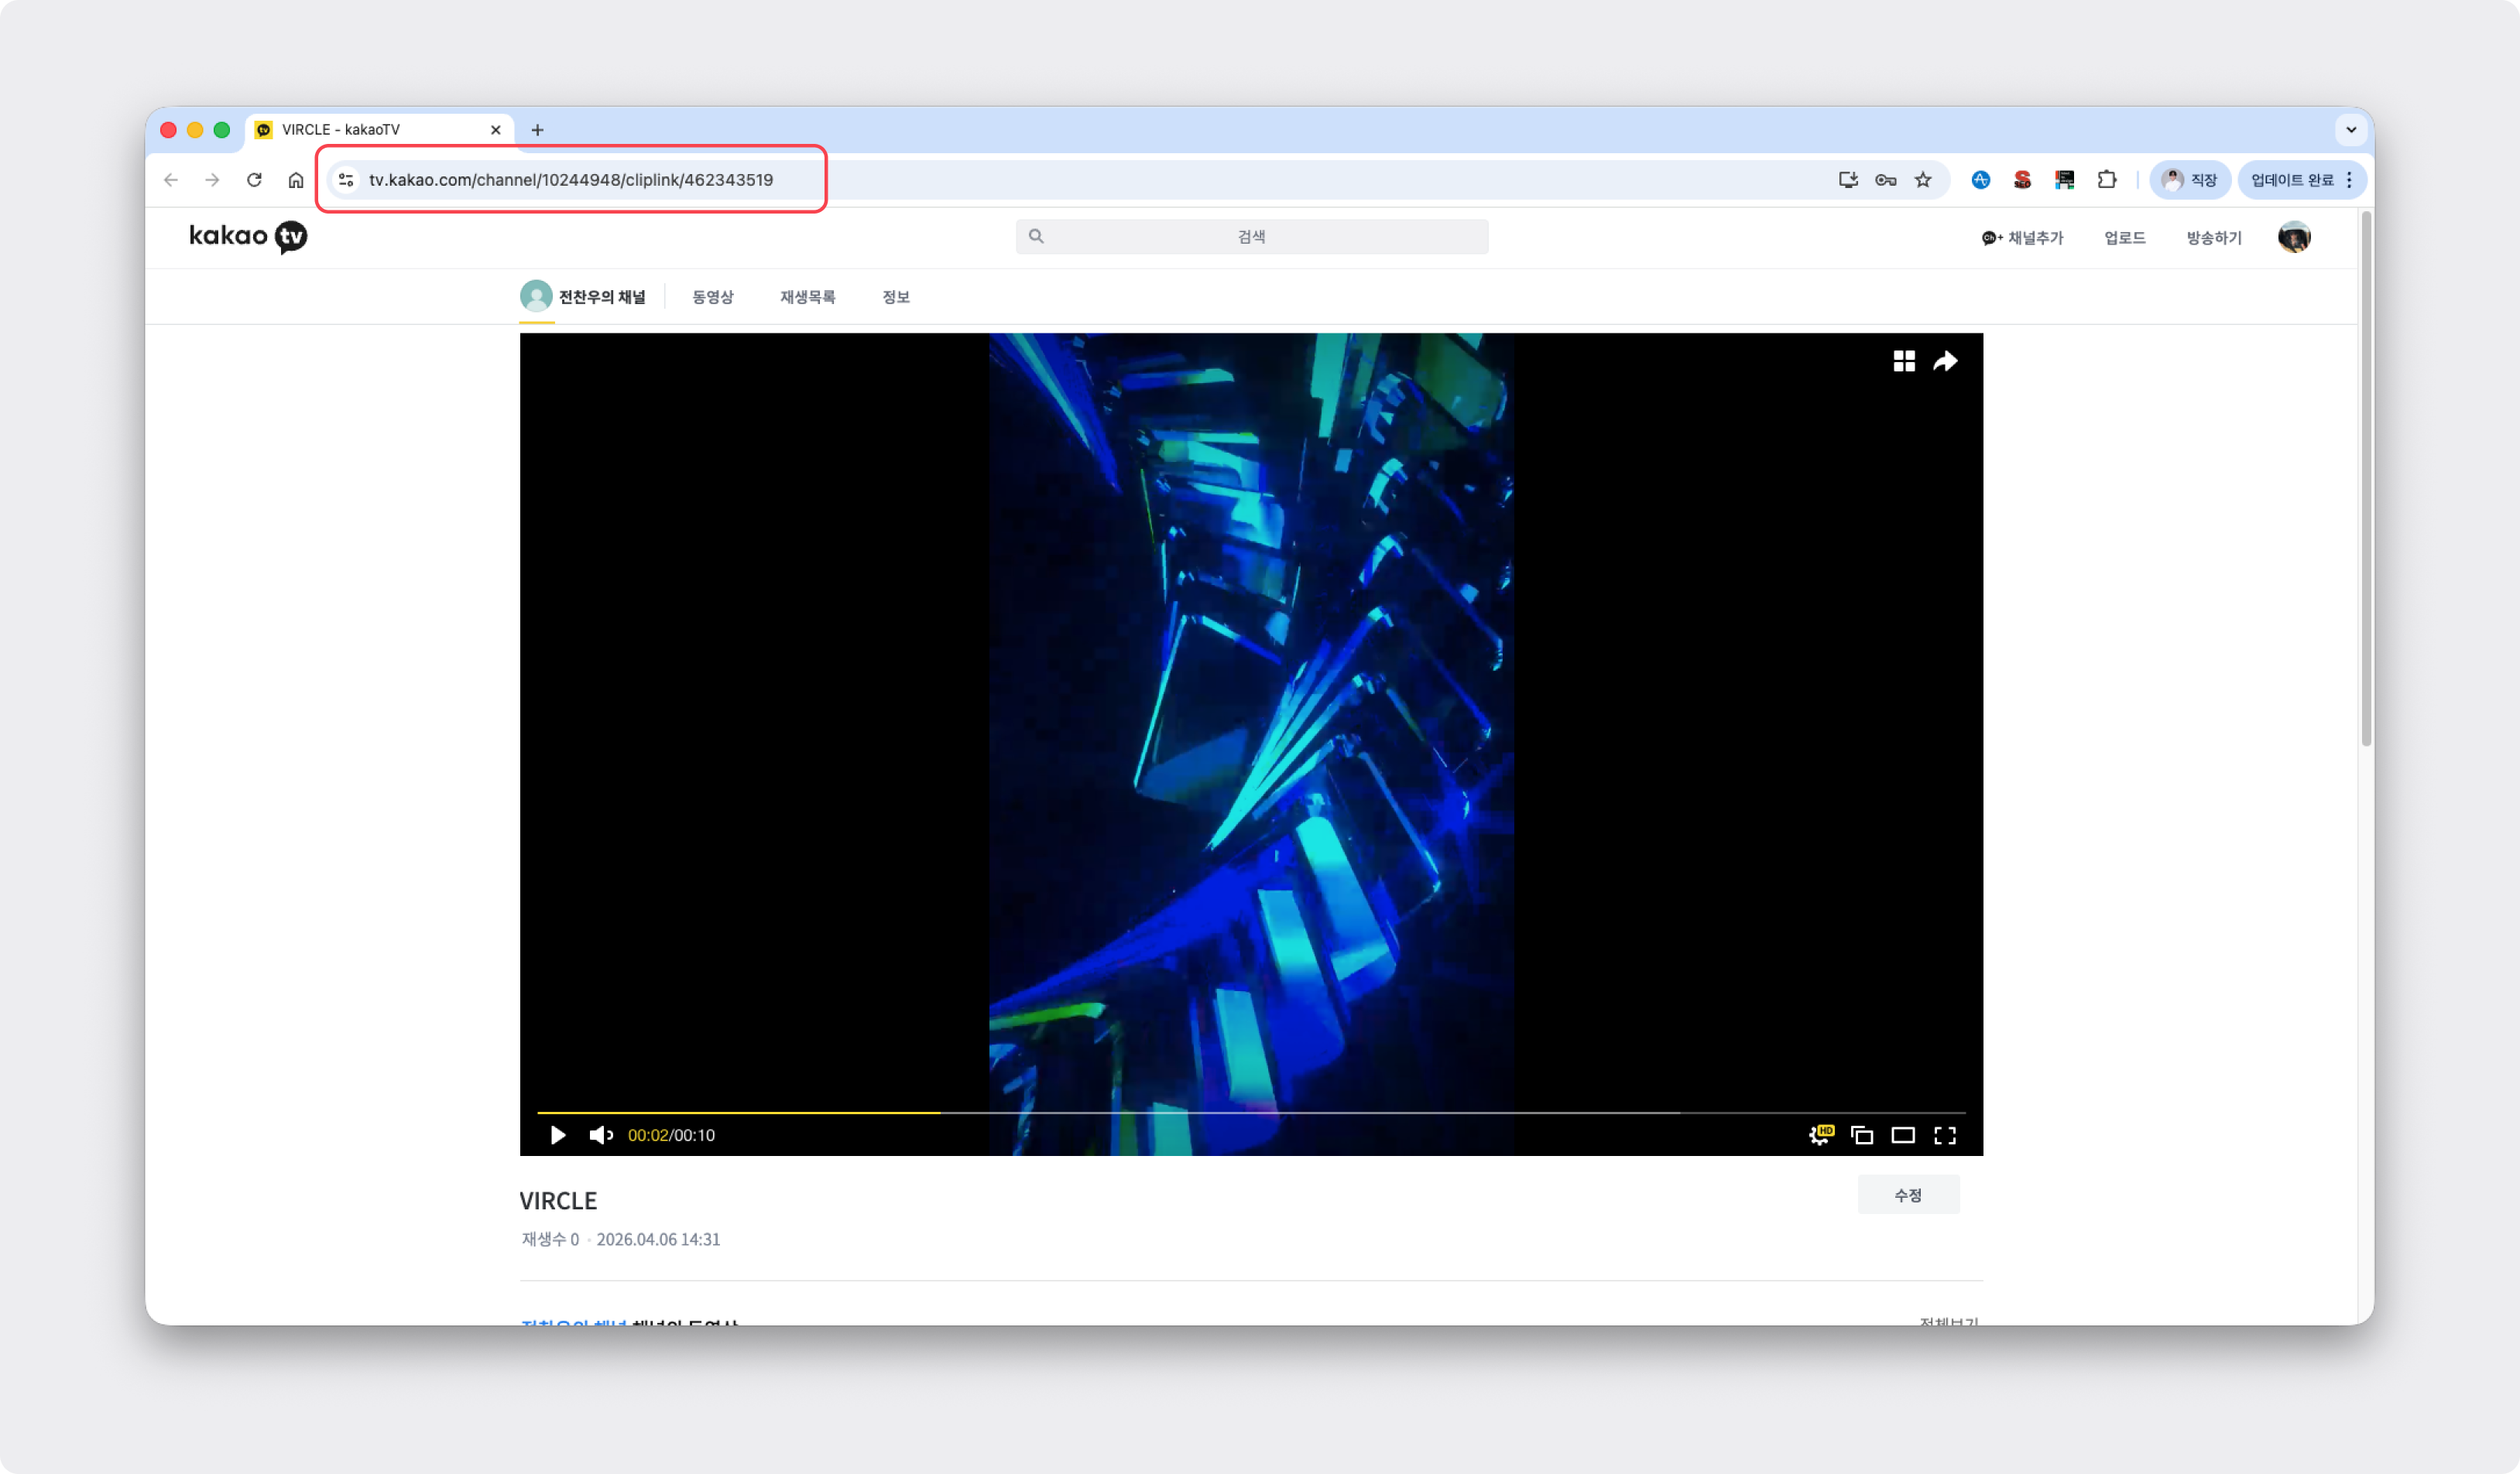This screenshot has width=2520, height=1474.
Task: Play the VIRCLE video
Action: pyautogui.click(x=558, y=1134)
